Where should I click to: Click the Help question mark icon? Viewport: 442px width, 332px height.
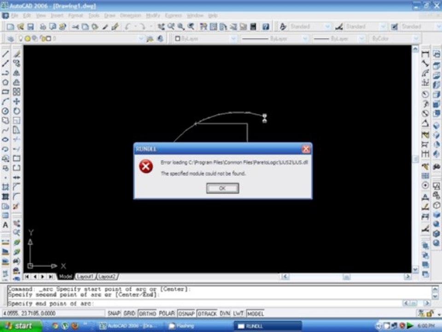266,27
